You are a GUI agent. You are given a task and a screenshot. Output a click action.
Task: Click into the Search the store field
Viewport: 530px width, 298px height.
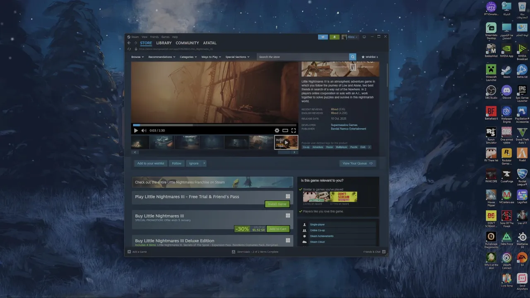303,57
